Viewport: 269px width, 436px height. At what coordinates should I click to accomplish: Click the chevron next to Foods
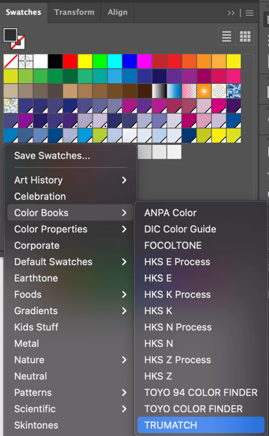[124, 295]
